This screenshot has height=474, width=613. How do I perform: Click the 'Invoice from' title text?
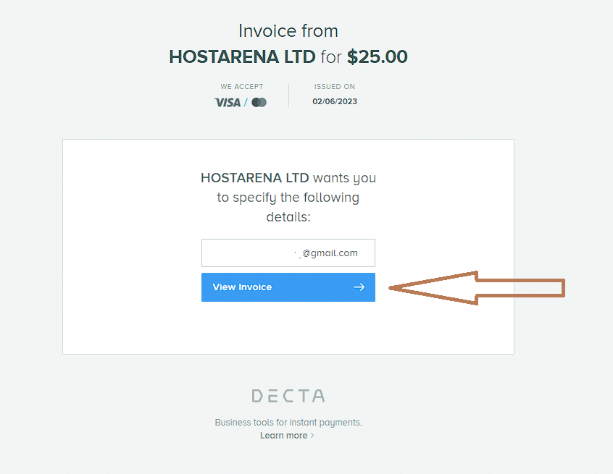pos(288,31)
